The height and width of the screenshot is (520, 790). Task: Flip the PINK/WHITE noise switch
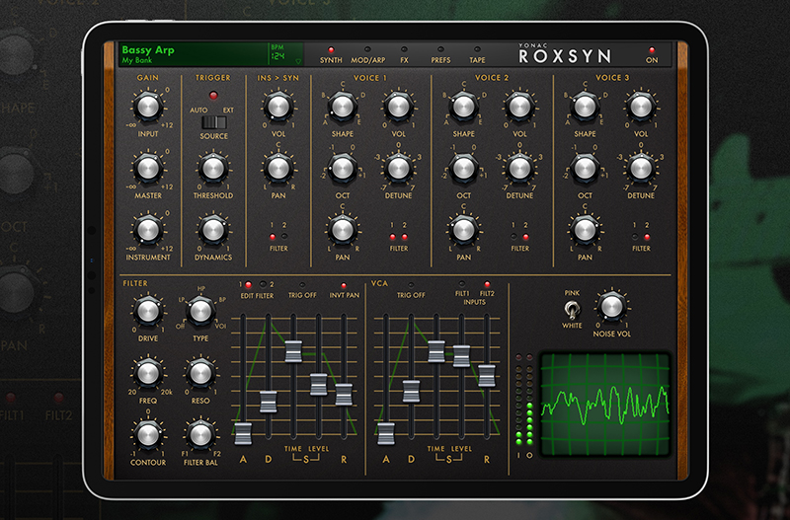(572, 310)
